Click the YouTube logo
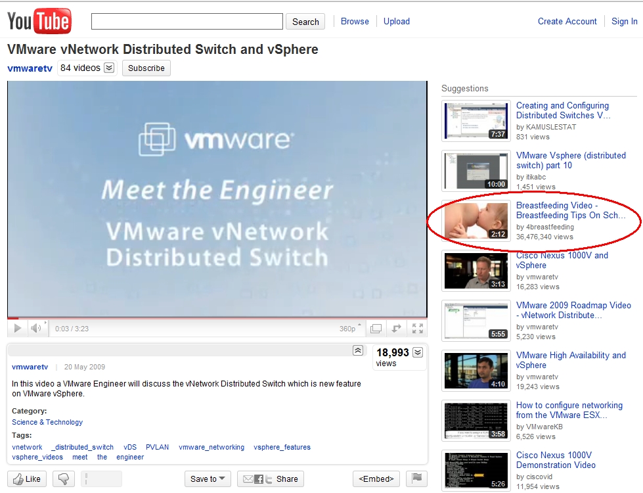This screenshot has height=493, width=643. point(39,21)
